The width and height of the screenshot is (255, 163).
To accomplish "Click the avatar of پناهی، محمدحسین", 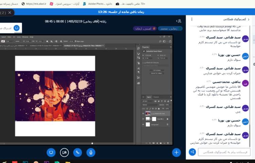I will (245, 83).
